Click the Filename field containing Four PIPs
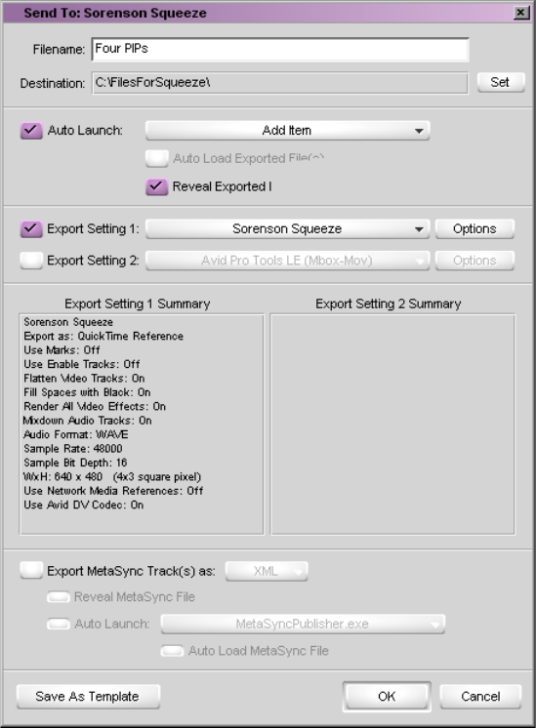 [x=280, y=49]
